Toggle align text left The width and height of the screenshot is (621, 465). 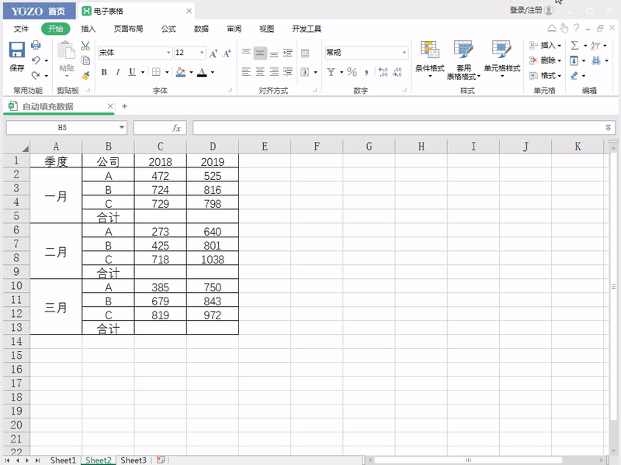click(x=246, y=71)
